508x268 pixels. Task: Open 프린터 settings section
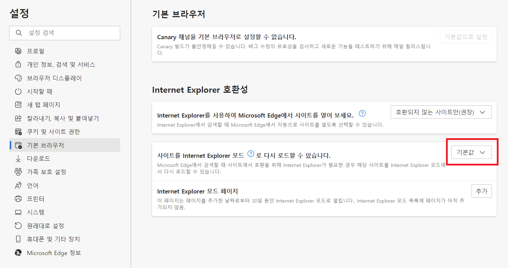[x=64, y=199]
